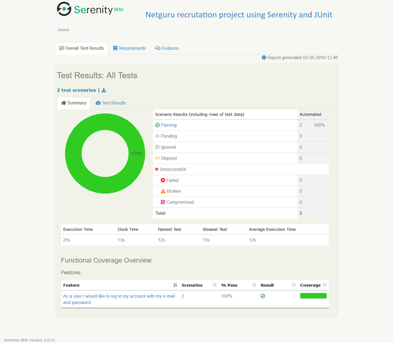The image size is (393, 343).
Task: Click the Skipped fast-forward icon
Action: pyautogui.click(x=157, y=158)
